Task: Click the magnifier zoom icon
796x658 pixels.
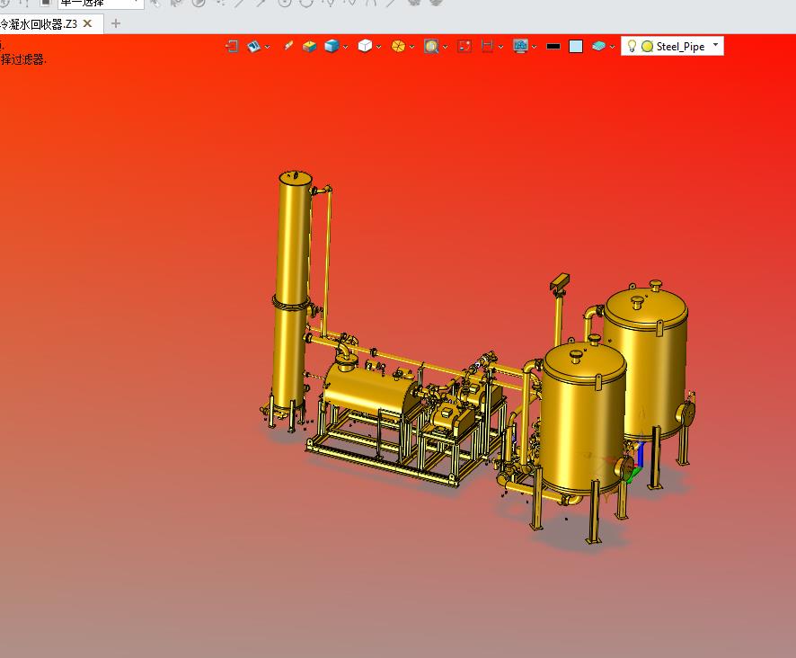Action: 431,46
